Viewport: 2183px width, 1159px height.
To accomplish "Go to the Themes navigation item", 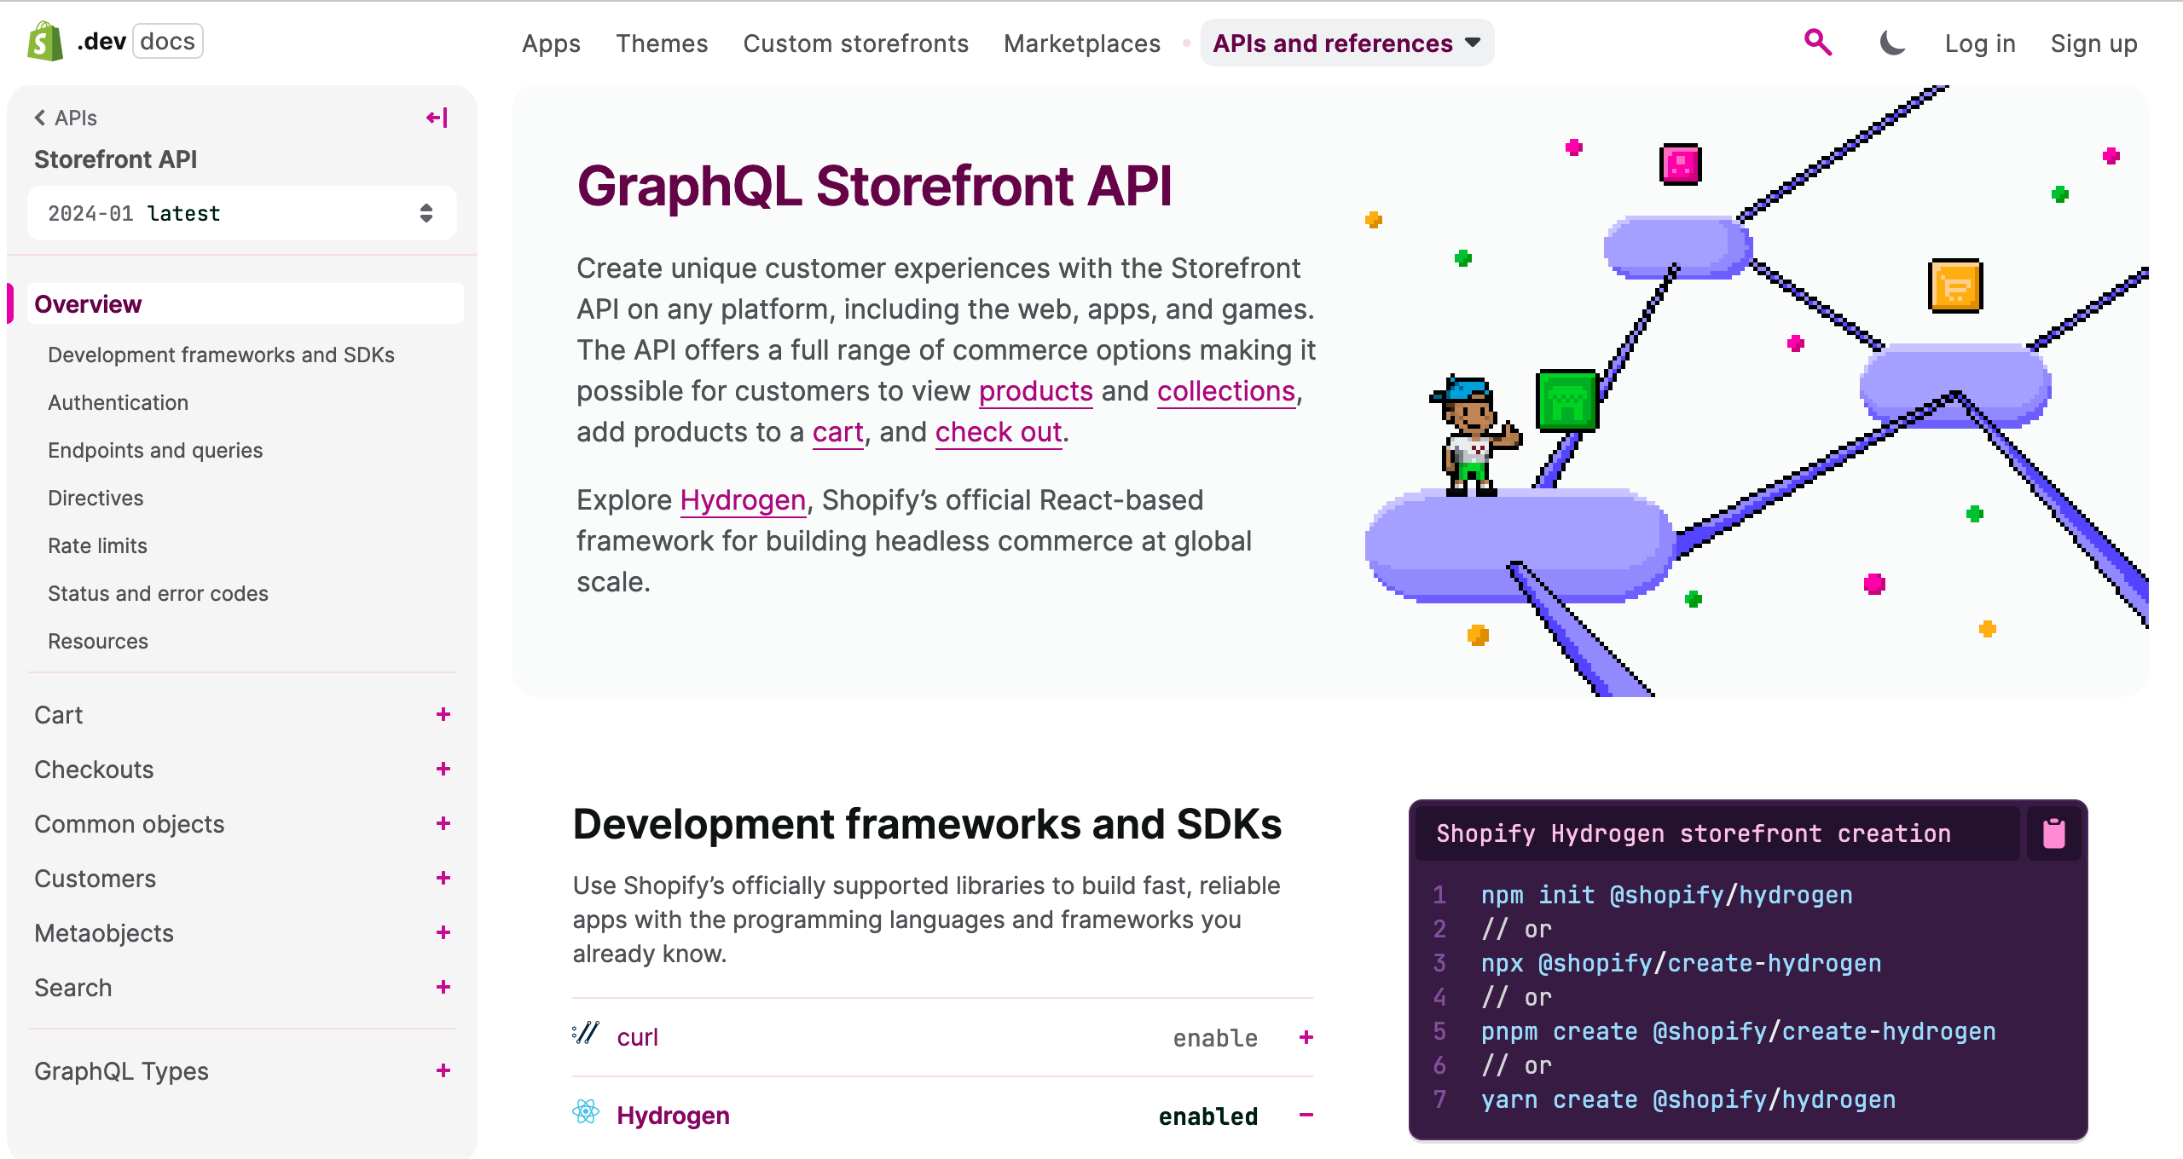I will 662,43.
